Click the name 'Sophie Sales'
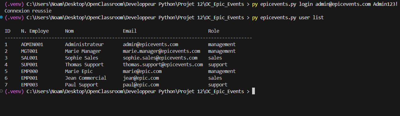 (82, 58)
